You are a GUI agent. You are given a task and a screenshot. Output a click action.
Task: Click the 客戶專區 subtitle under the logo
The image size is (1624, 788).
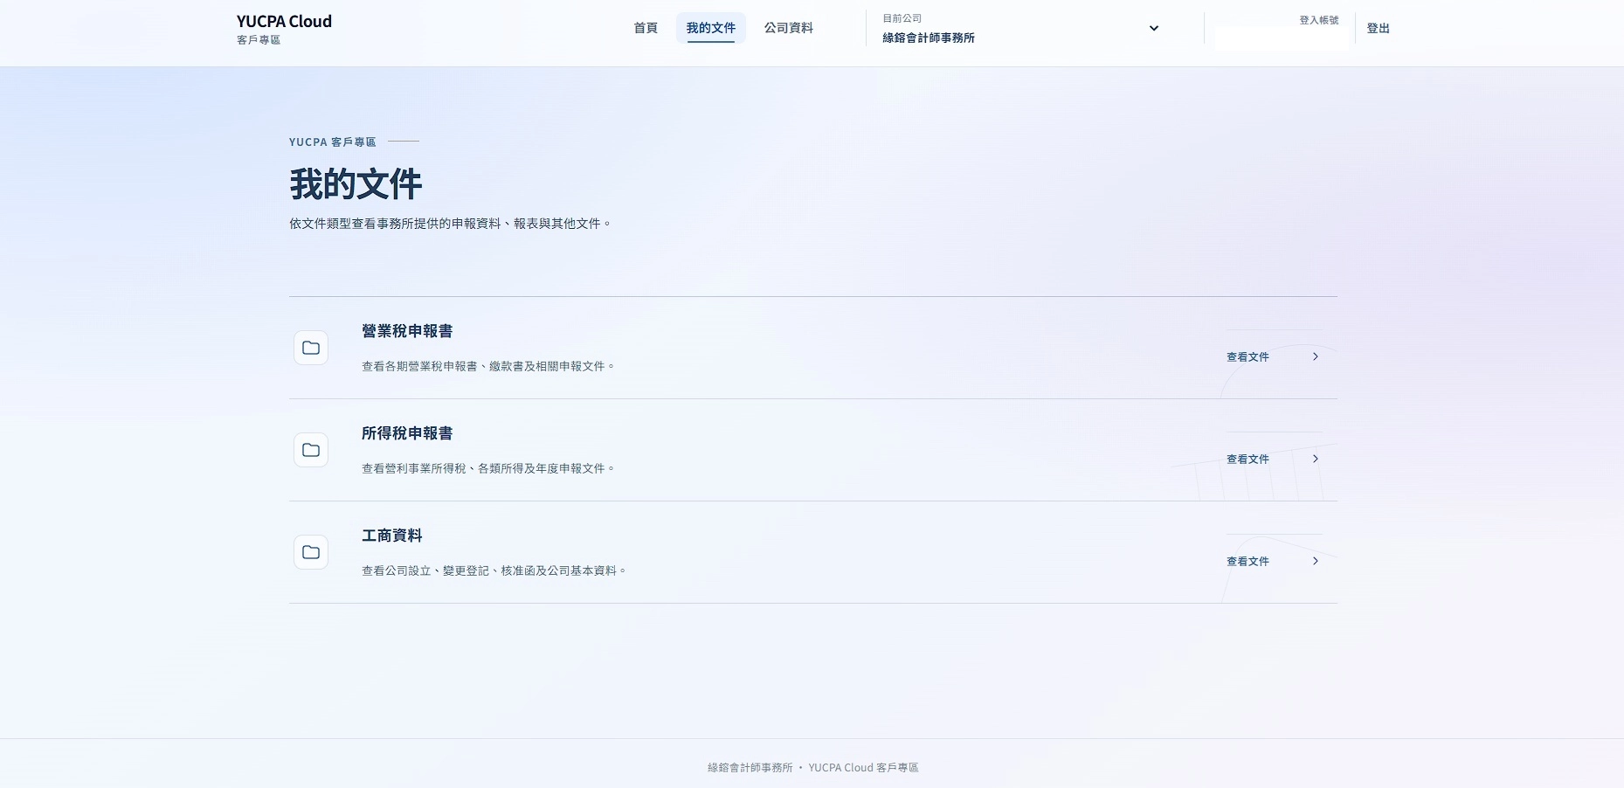(x=259, y=40)
